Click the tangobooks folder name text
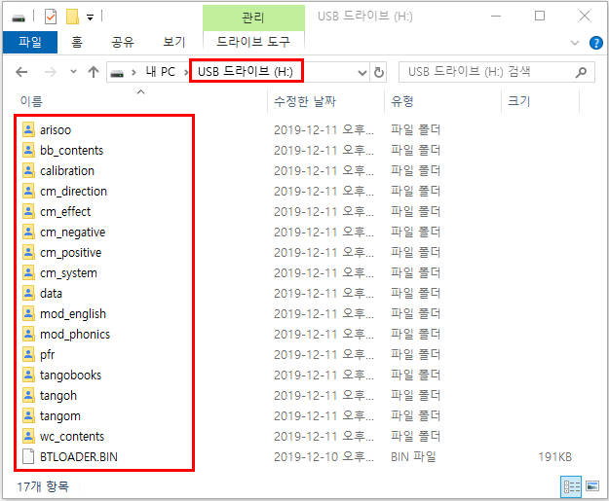Image resolution: width=609 pixels, height=501 pixels. coord(70,375)
